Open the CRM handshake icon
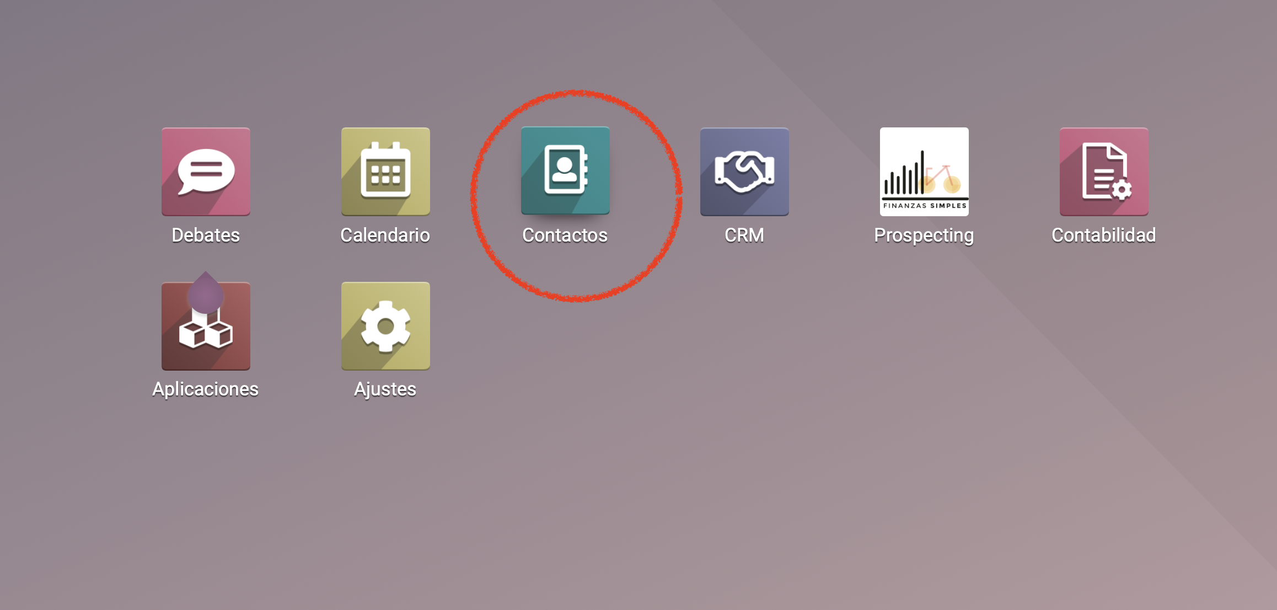This screenshot has width=1277, height=610. tap(744, 172)
